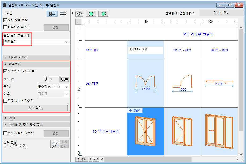Toggle the 요소의 펜 사용 가능 checkbox
This screenshot has width=246, height=164.
pyautogui.click(x=5, y=71)
